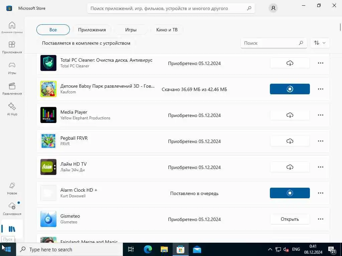This screenshot has height=256, width=342.
Task: Click the library Поиск input field
Action: pos(274,43)
